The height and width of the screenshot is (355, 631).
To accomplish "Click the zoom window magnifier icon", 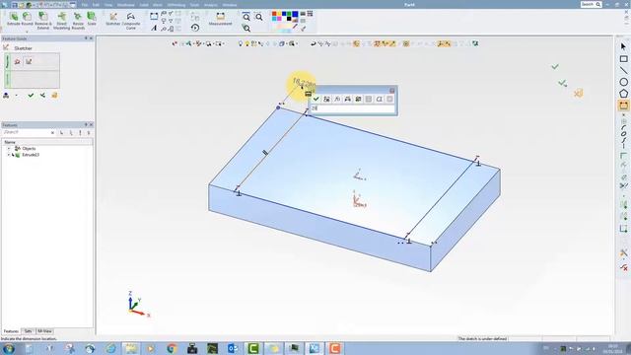I will tap(246, 17).
